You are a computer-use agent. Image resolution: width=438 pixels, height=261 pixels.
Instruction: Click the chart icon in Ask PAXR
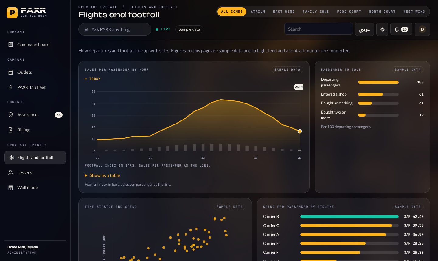pyautogui.click(x=86, y=29)
